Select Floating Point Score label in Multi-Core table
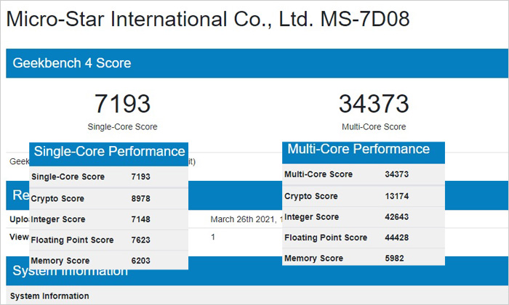 pyautogui.click(x=326, y=237)
